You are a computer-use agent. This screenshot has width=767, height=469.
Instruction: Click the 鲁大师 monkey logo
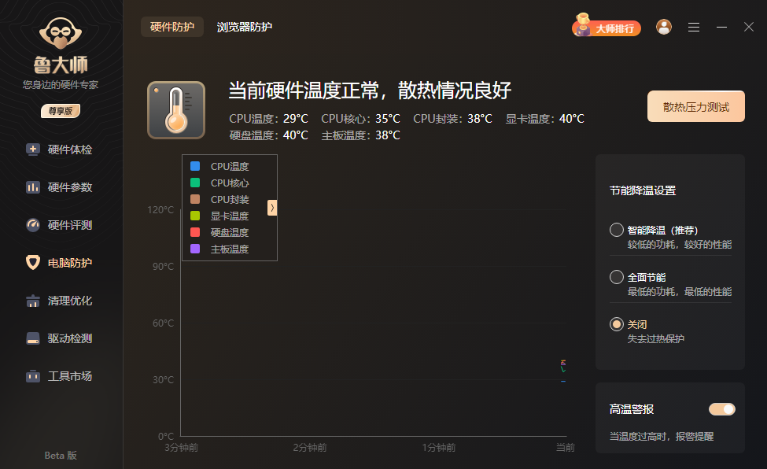point(61,33)
